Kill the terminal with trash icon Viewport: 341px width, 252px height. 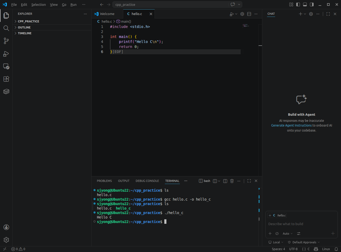tap(232, 181)
